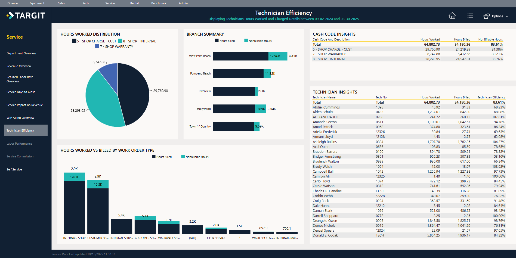Click the 8 - SHOP - INTERNAL legend swatch
The height and width of the screenshot is (258, 516).
[x=120, y=41]
